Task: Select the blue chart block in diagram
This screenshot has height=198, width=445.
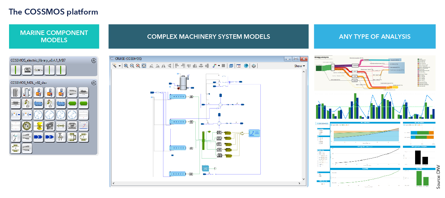Action: pos(254,133)
